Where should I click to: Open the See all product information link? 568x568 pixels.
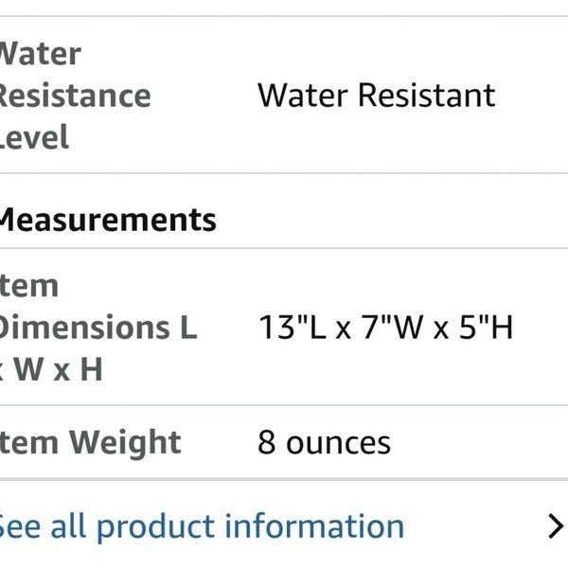[202, 526]
